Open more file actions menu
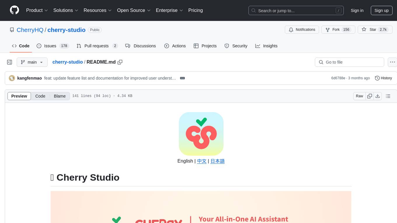The width and height of the screenshot is (397, 223). coord(392,62)
